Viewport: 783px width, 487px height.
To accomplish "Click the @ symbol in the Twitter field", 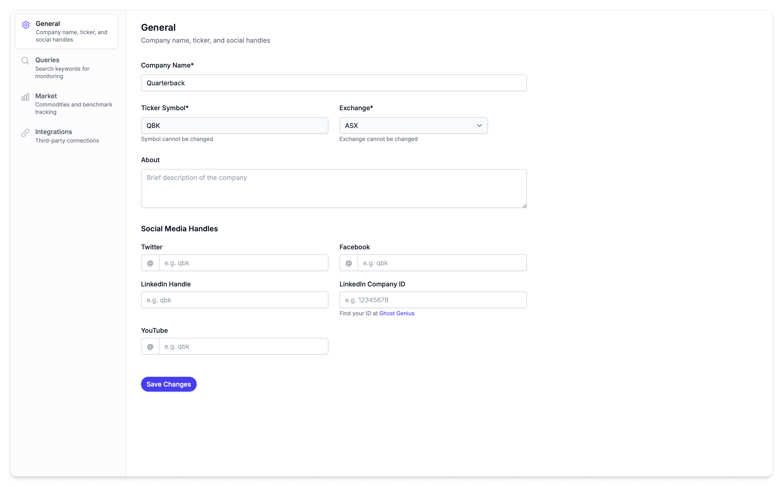I will [x=150, y=263].
